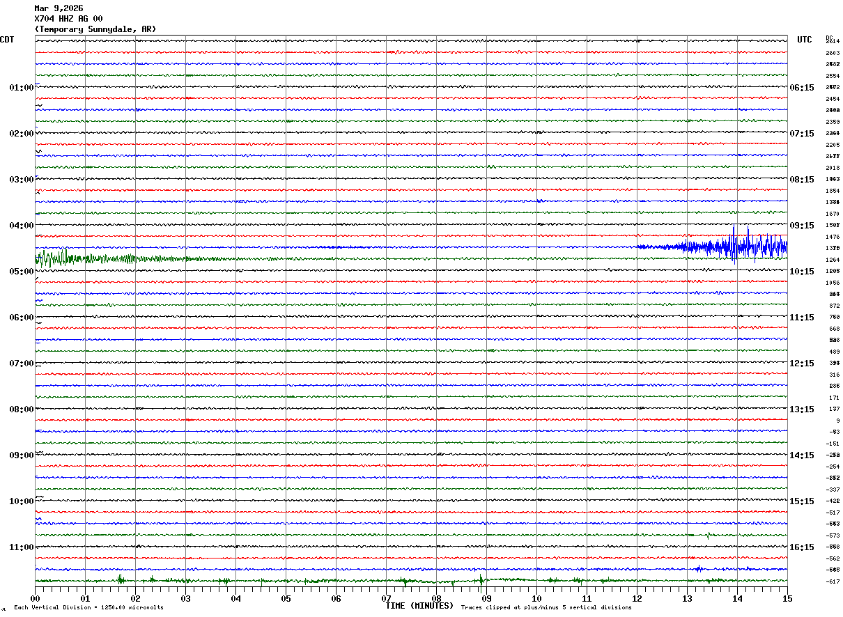Click the 09:15 UTC row label

click(802, 226)
